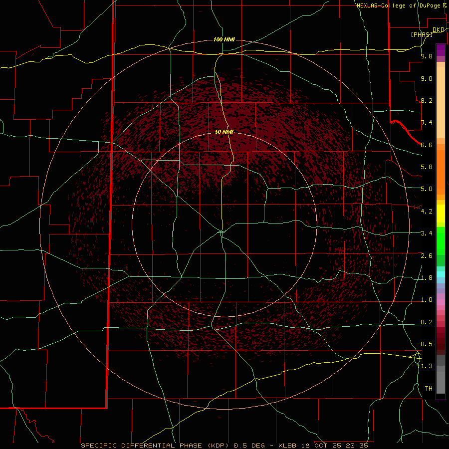Image resolution: width=449 pixels, height=449 pixels.
Task: Click the 1.8 legend value
Action: [427, 278]
